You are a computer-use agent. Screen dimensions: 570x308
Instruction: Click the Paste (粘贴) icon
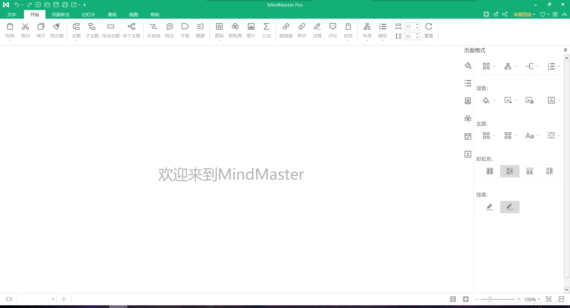10,27
